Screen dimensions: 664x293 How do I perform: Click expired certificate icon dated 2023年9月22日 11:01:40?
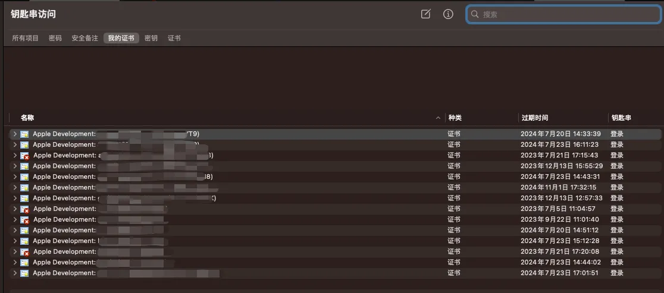click(x=24, y=220)
